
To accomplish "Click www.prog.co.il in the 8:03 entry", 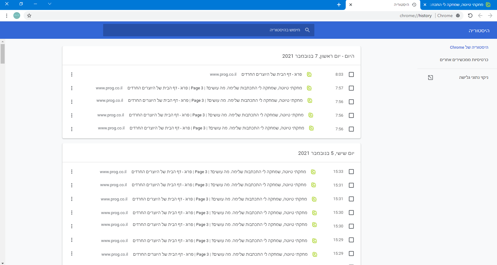I will 223,74.
